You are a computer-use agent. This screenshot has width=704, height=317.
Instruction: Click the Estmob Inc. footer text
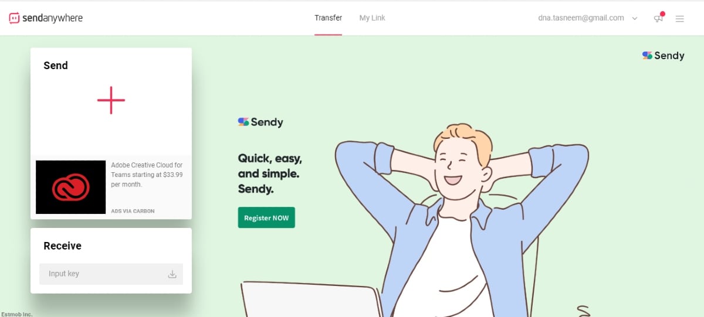[x=16, y=314]
